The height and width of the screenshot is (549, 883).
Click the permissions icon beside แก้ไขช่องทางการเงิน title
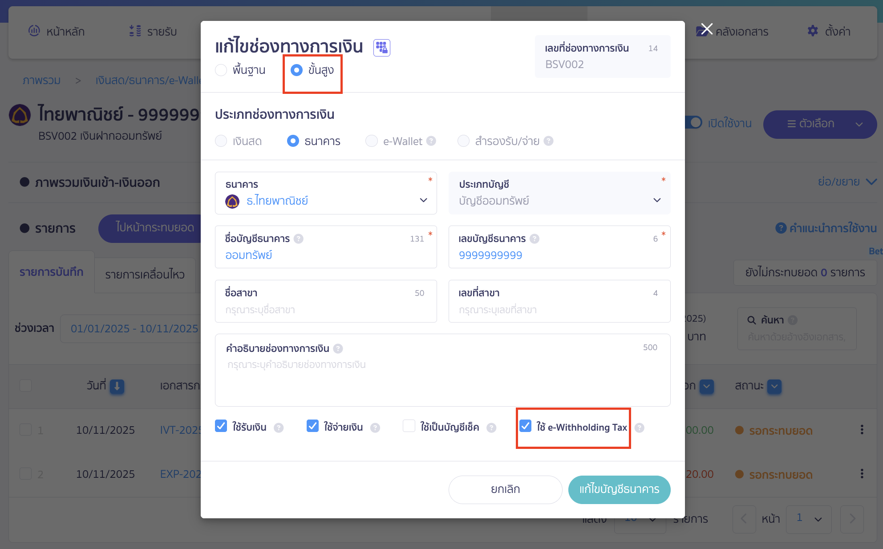point(381,47)
